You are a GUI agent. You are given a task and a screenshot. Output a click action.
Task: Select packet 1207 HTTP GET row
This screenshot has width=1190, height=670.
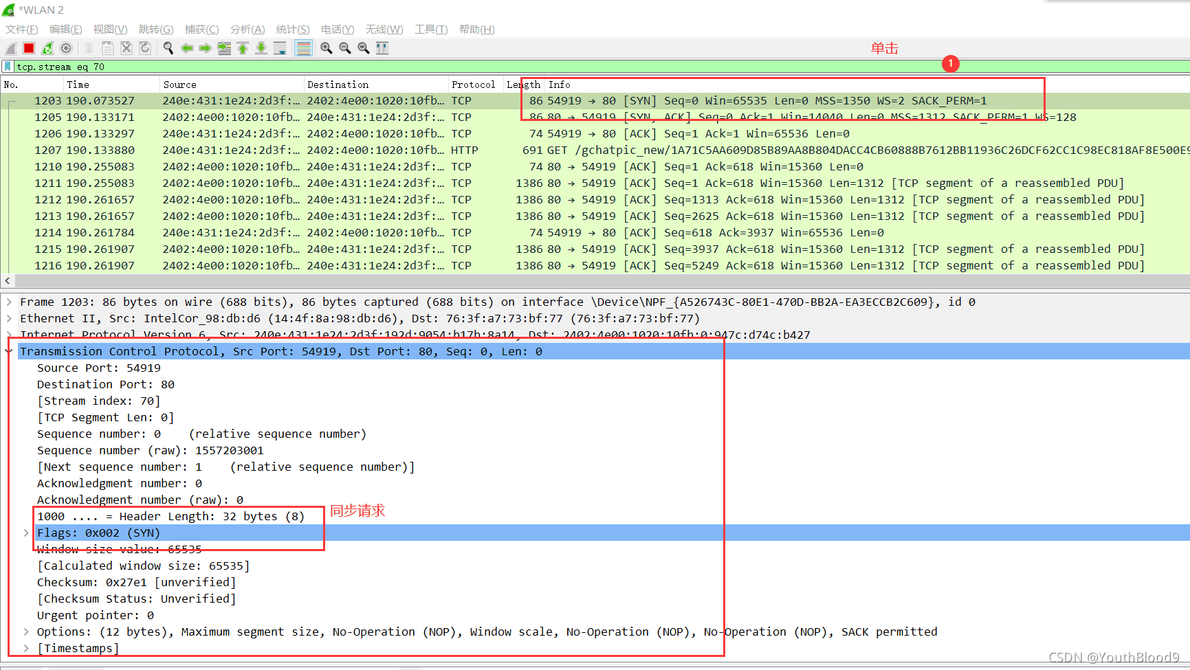[x=595, y=150]
